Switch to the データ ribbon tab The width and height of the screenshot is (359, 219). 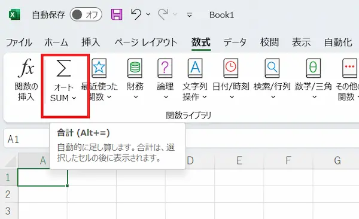235,42
